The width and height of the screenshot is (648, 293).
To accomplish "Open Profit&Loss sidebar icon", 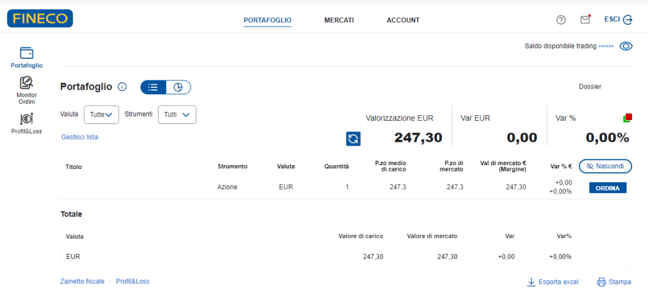I will click(x=27, y=118).
